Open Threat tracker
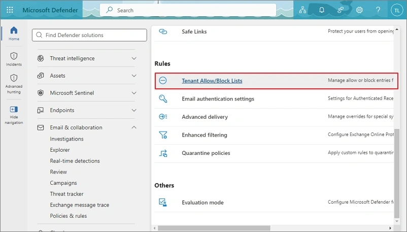Image resolution: width=407 pixels, height=232 pixels. (66, 194)
